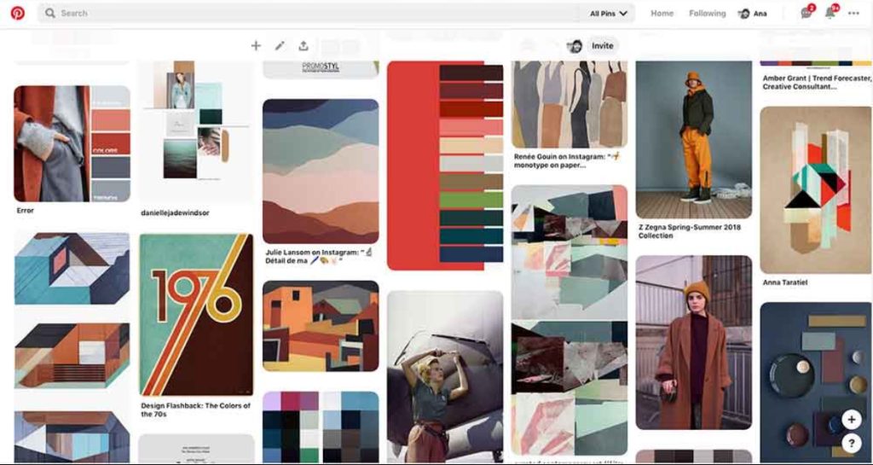873x465 pixels.
Task: Open the Following tab
Action: [x=707, y=14]
